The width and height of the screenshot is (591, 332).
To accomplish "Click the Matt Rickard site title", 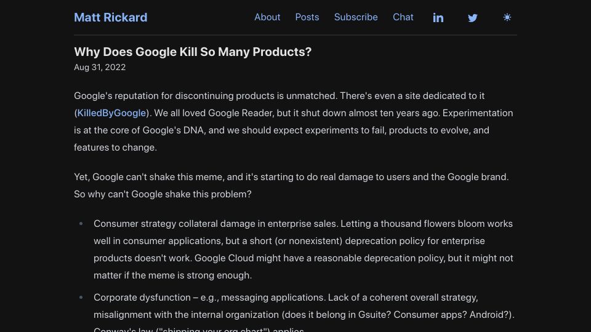I will coord(110,17).
